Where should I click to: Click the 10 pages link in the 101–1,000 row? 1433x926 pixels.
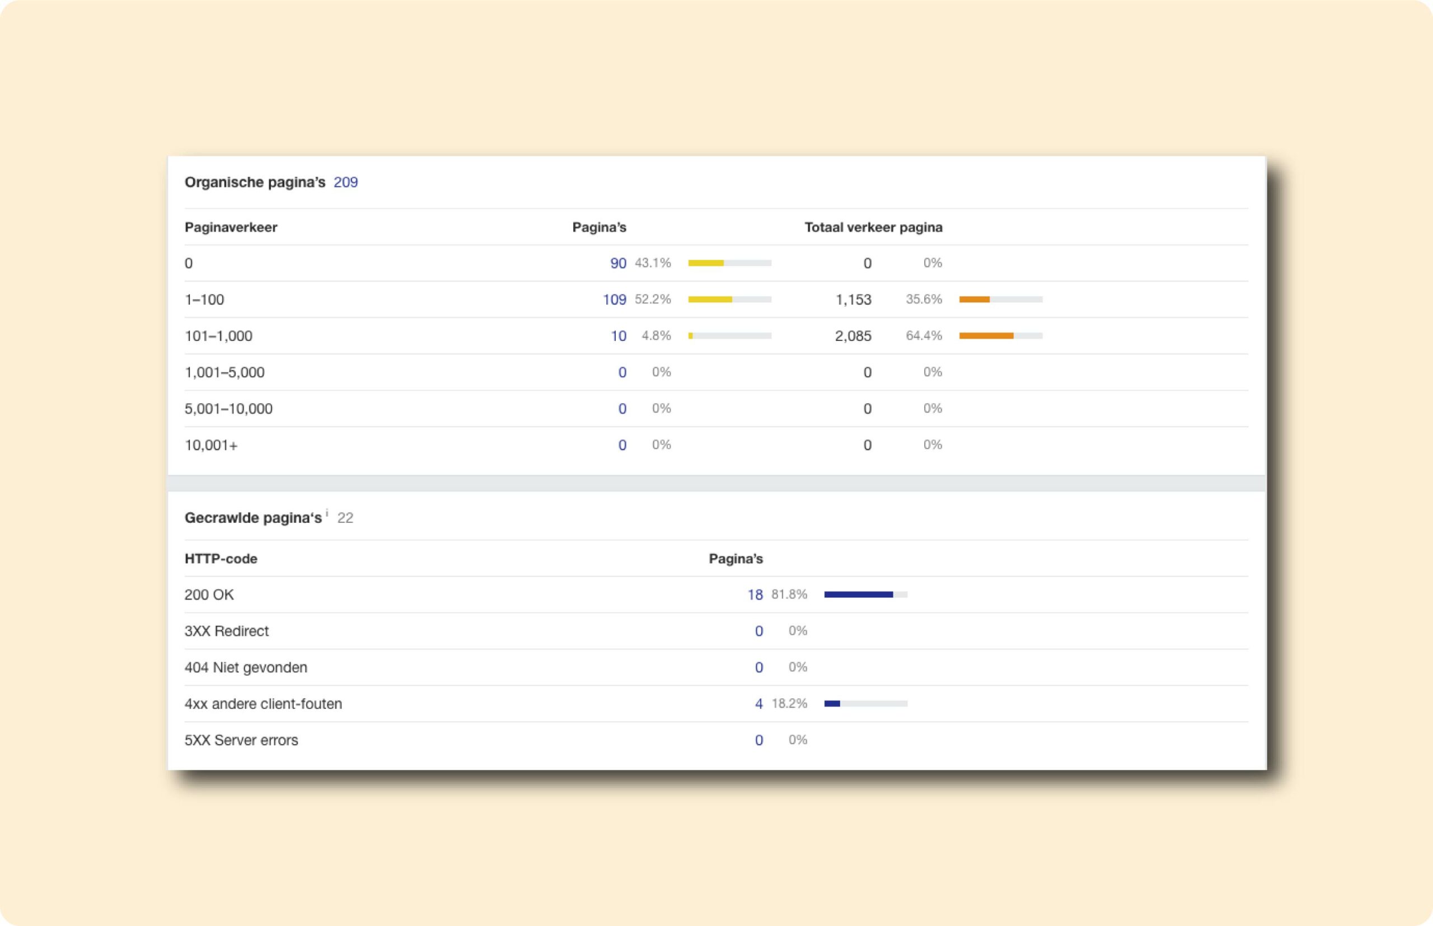click(x=619, y=336)
